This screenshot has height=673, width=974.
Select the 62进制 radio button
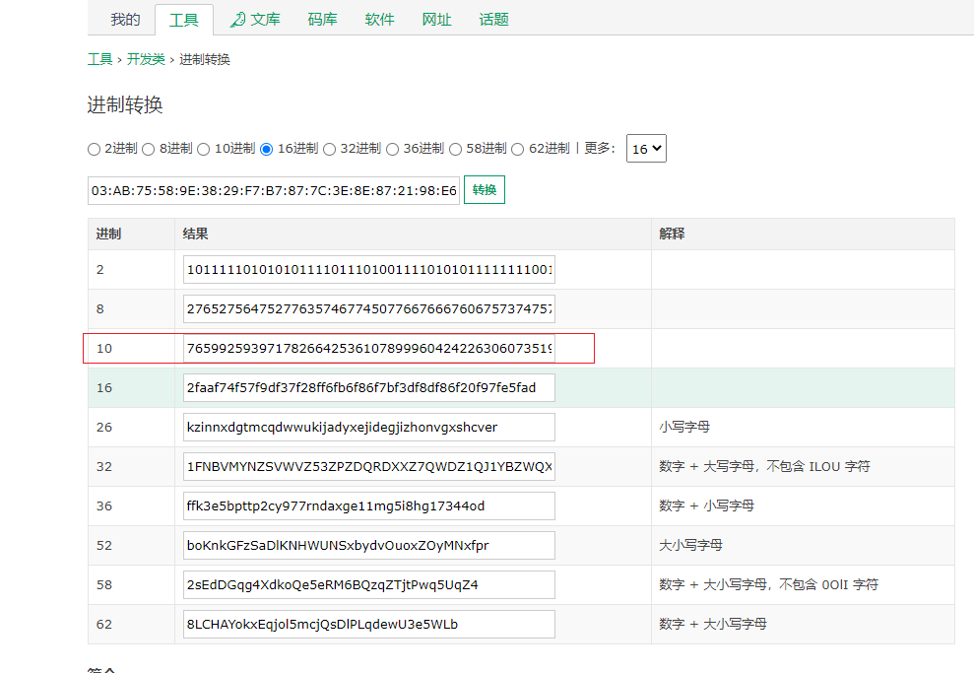pyautogui.click(x=517, y=149)
